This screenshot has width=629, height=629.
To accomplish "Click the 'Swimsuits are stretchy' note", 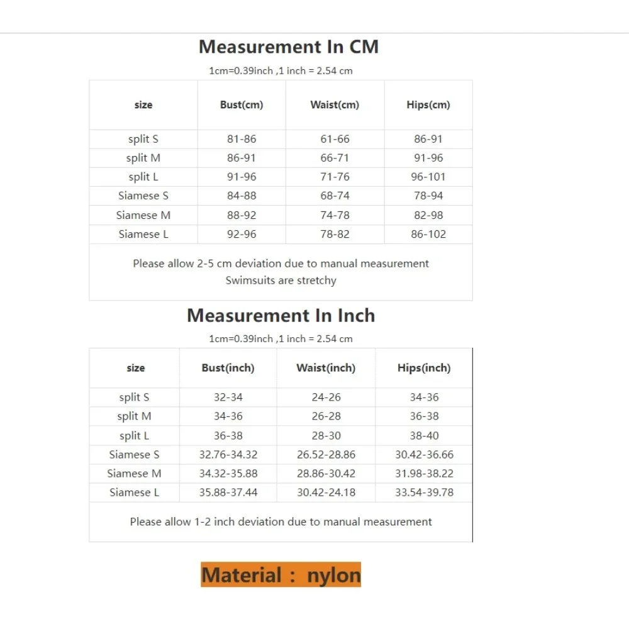I will point(281,281).
